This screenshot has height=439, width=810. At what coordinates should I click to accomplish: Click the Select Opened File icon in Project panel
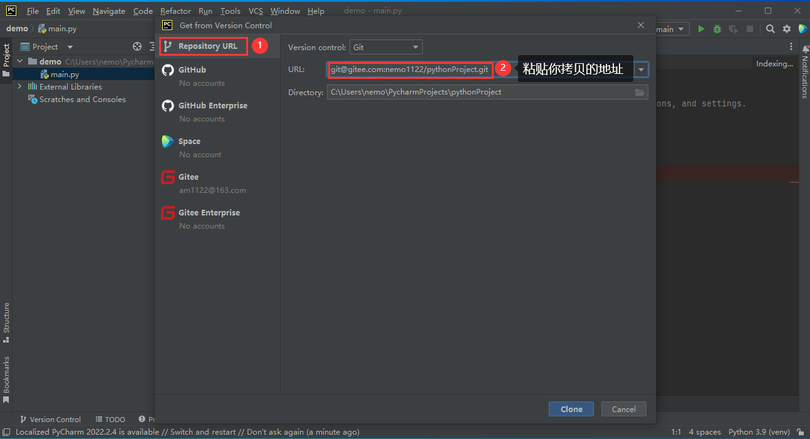point(137,46)
